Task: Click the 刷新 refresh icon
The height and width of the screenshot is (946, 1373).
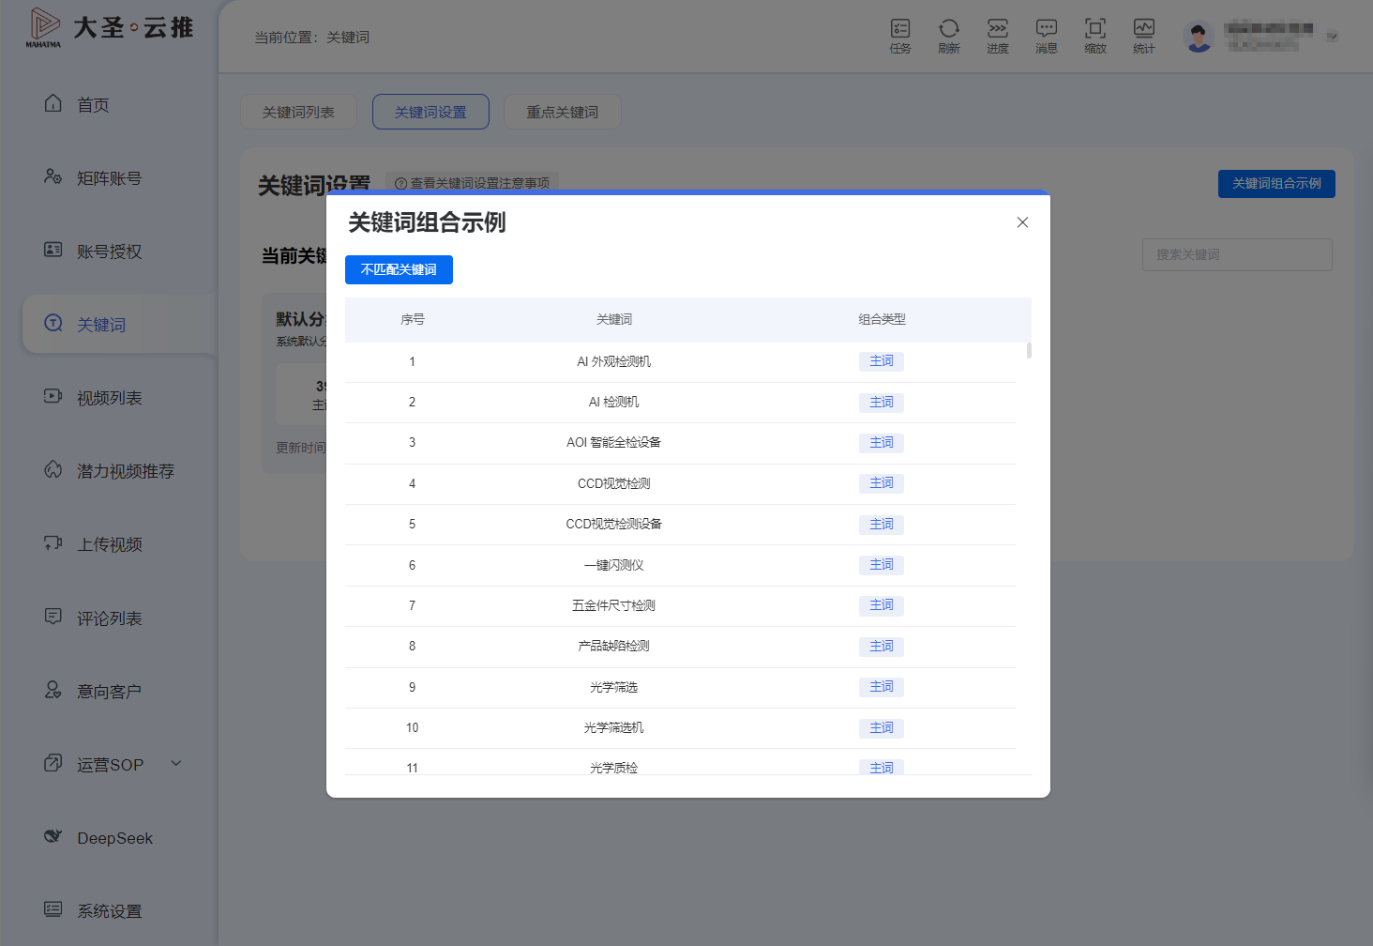Action: (x=949, y=36)
